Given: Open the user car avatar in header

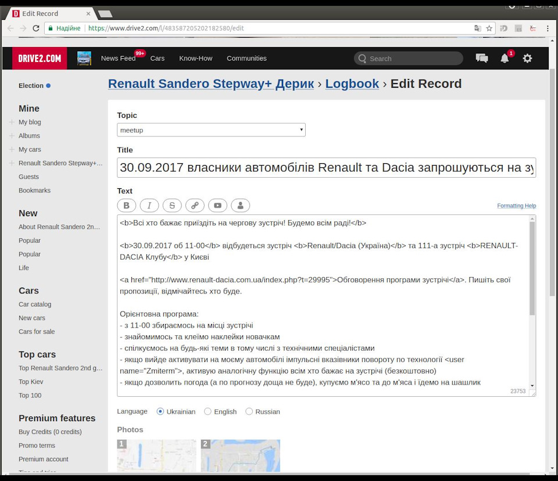Looking at the screenshot, I should [84, 58].
